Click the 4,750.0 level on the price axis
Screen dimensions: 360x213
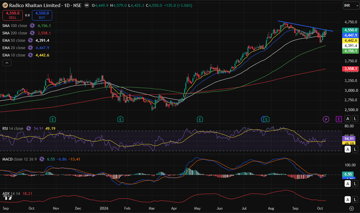pos(350,22)
